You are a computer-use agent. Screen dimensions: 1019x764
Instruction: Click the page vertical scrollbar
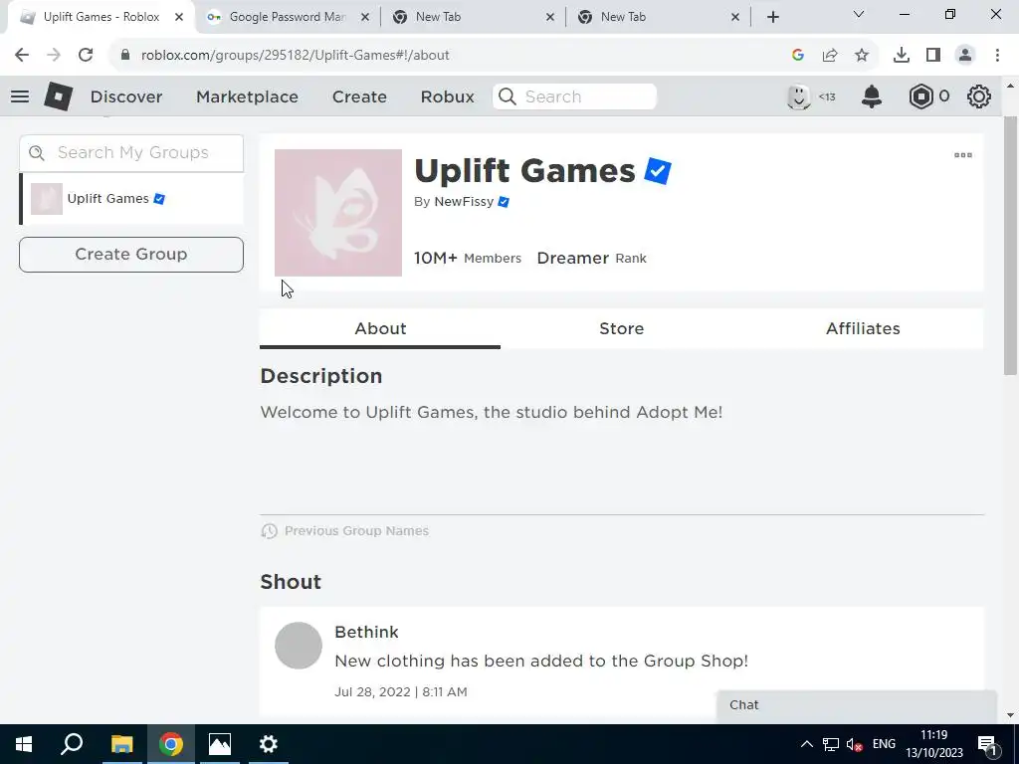(x=1010, y=246)
